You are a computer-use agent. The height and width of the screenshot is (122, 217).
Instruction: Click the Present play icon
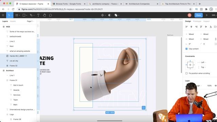click(206, 15)
